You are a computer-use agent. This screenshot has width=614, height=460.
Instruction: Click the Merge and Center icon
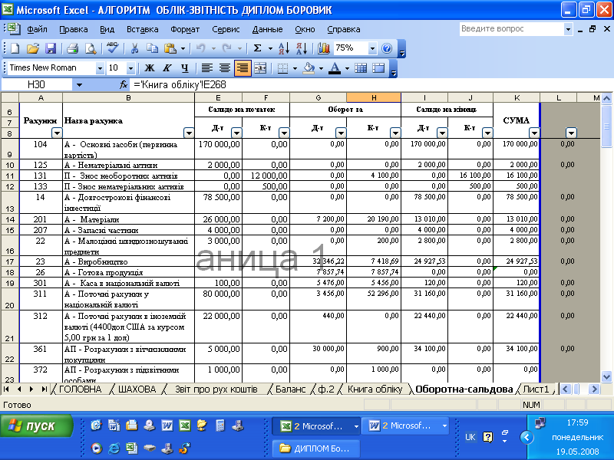click(x=260, y=68)
